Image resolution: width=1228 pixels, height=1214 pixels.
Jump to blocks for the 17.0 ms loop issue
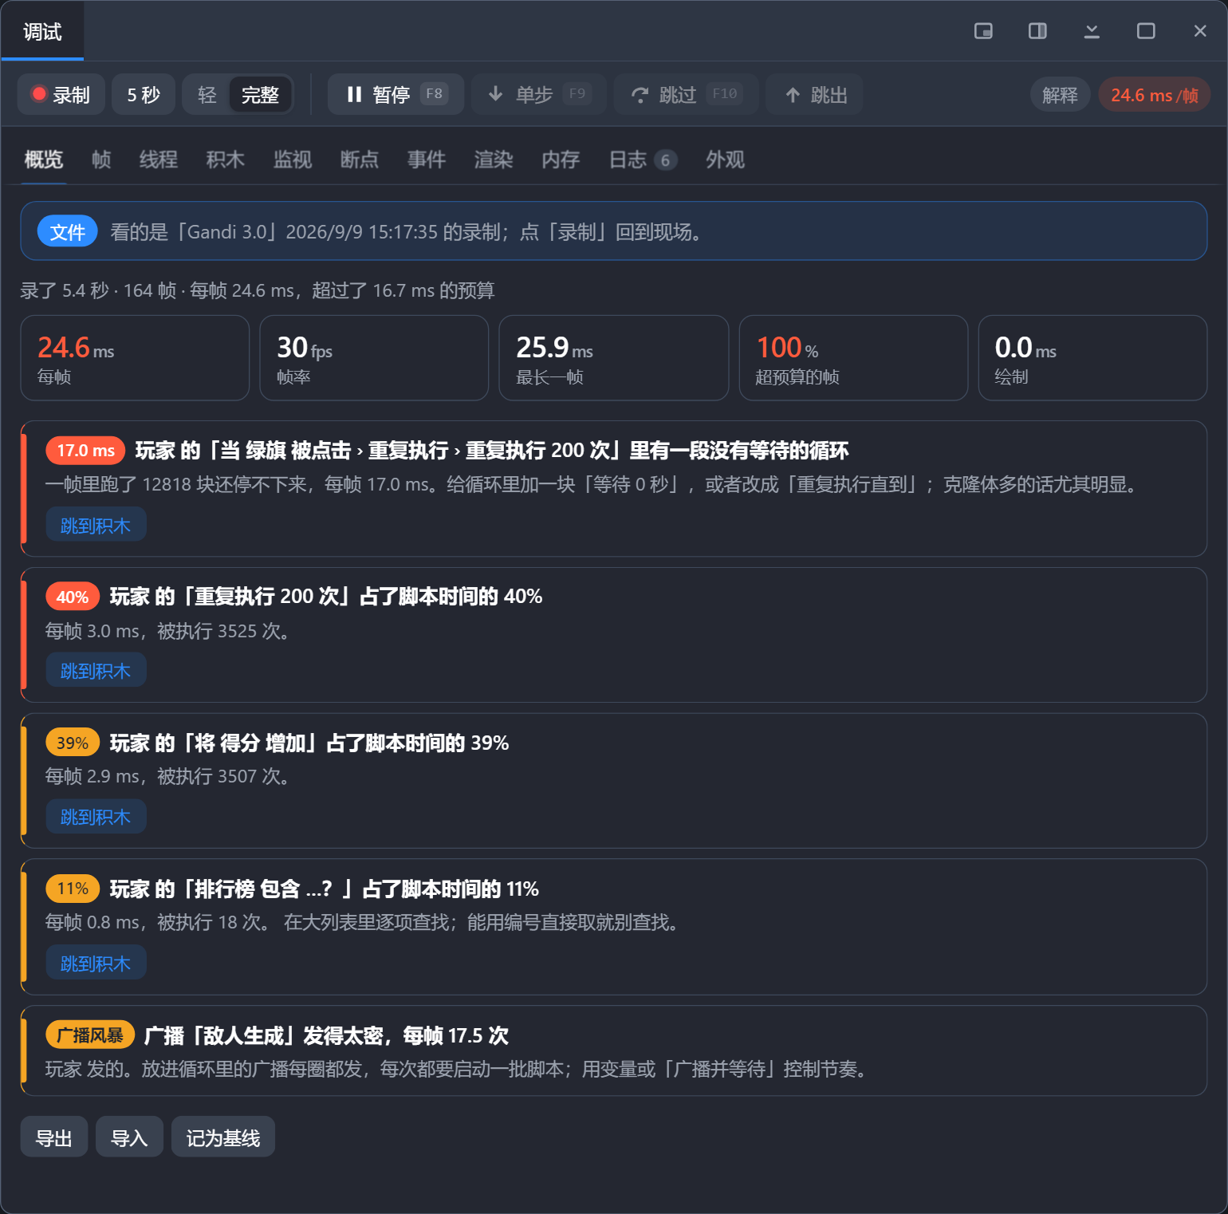(x=96, y=525)
